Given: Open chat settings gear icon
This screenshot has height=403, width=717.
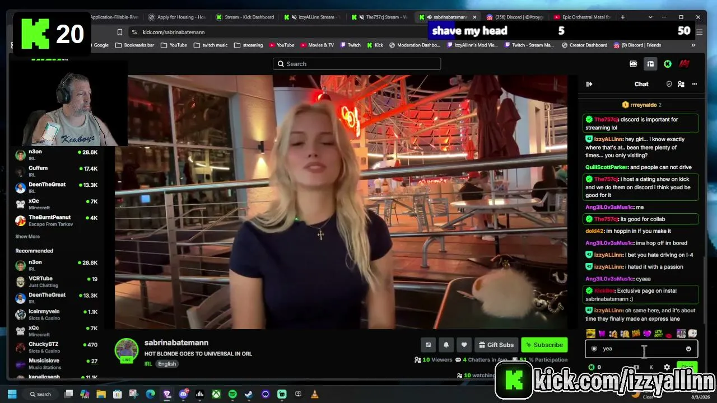Looking at the screenshot, I should pos(667,368).
